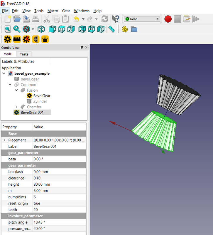The width and height of the screenshot is (213, 235).
Task: Set isometric axonometric view
Action: (x=41, y=29)
